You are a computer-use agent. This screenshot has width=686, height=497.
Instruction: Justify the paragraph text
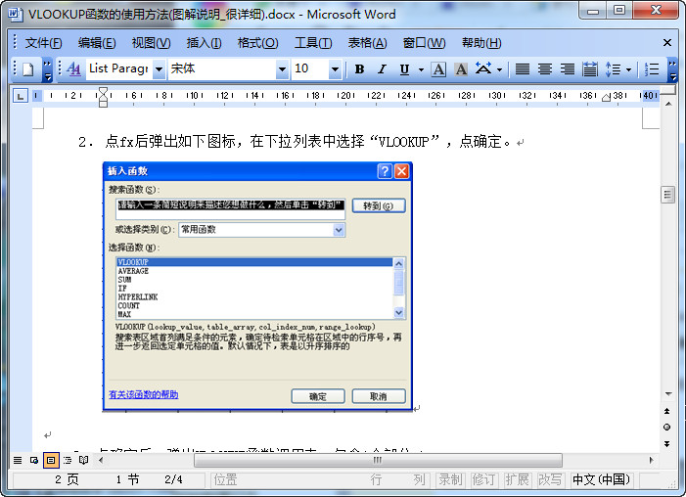click(x=523, y=69)
